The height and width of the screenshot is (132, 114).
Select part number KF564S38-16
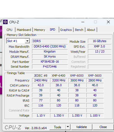click(x=50, y=62)
